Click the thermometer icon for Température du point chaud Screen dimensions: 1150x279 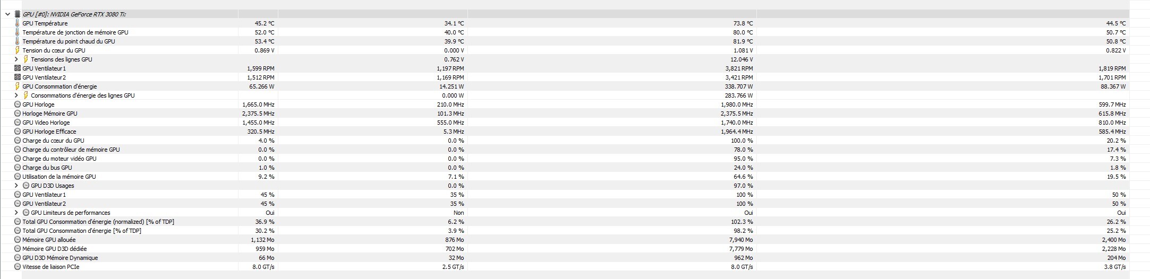click(x=18, y=41)
